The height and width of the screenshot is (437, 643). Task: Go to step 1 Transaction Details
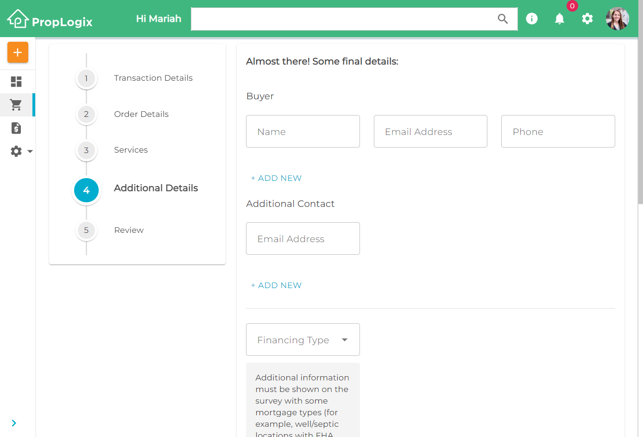point(153,78)
